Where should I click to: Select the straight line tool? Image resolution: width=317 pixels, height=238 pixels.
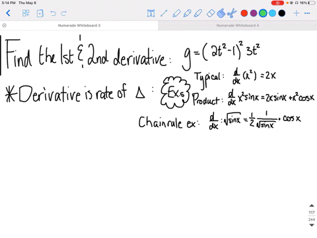164,13
